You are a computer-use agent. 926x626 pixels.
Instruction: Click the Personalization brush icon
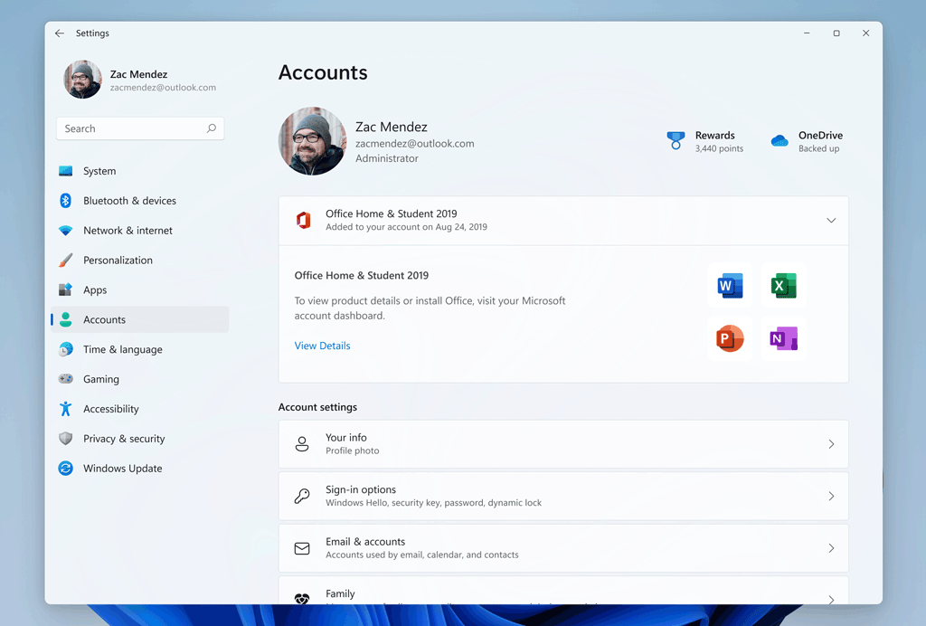point(66,260)
